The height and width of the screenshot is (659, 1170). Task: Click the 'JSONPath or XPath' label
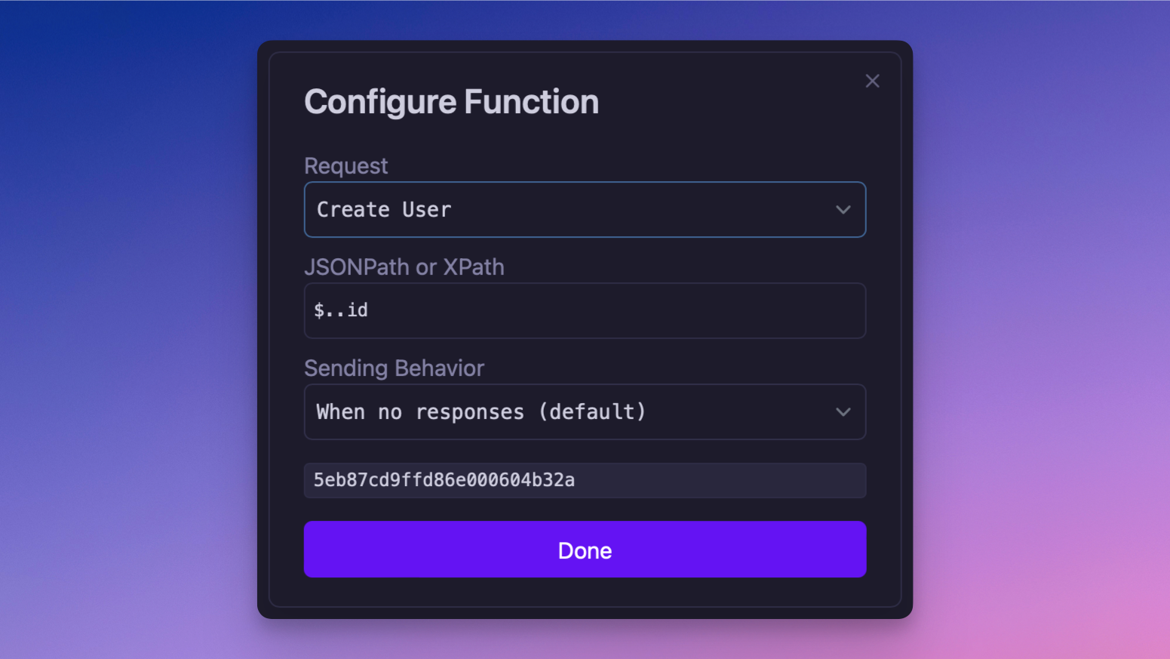(x=404, y=267)
